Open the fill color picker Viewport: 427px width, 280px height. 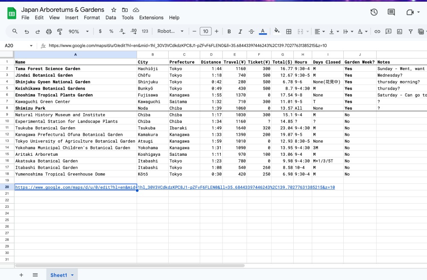tap(276, 31)
